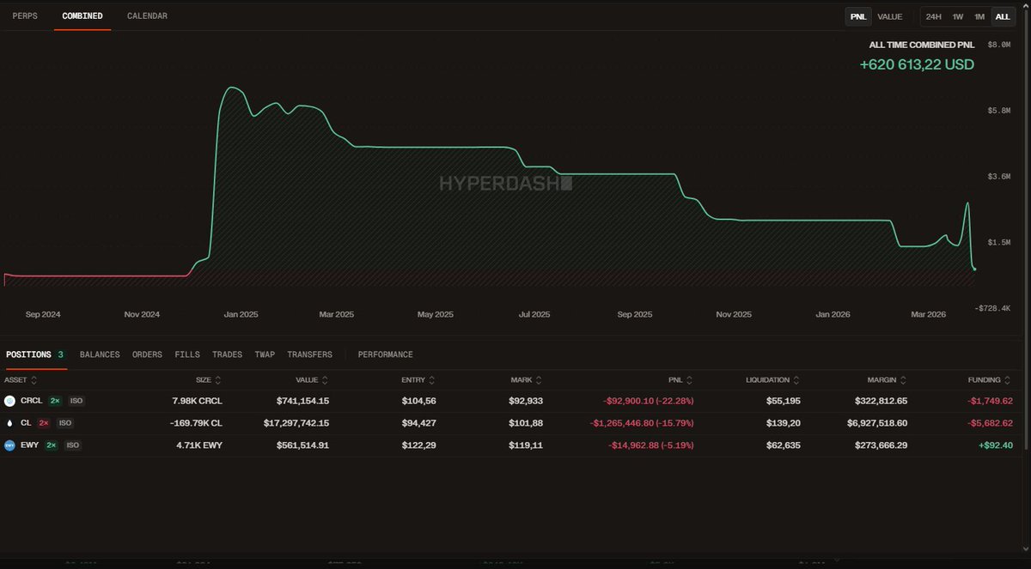Click the EWY asset name
This screenshot has height=569, width=1031.
pos(29,445)
